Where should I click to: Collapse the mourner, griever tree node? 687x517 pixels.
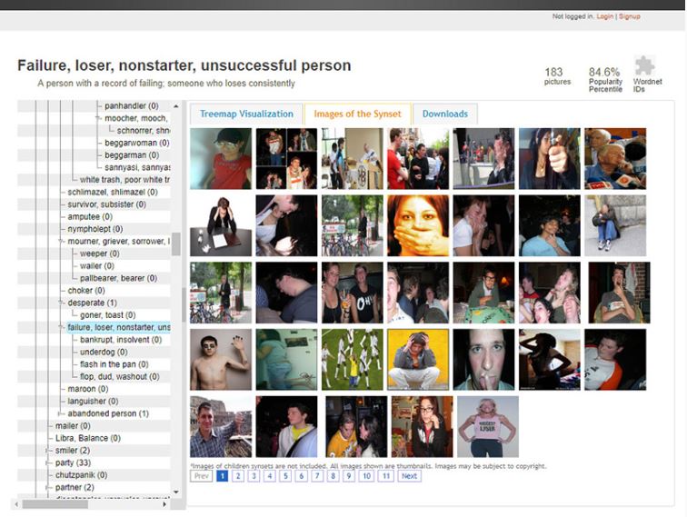point(62,242)
